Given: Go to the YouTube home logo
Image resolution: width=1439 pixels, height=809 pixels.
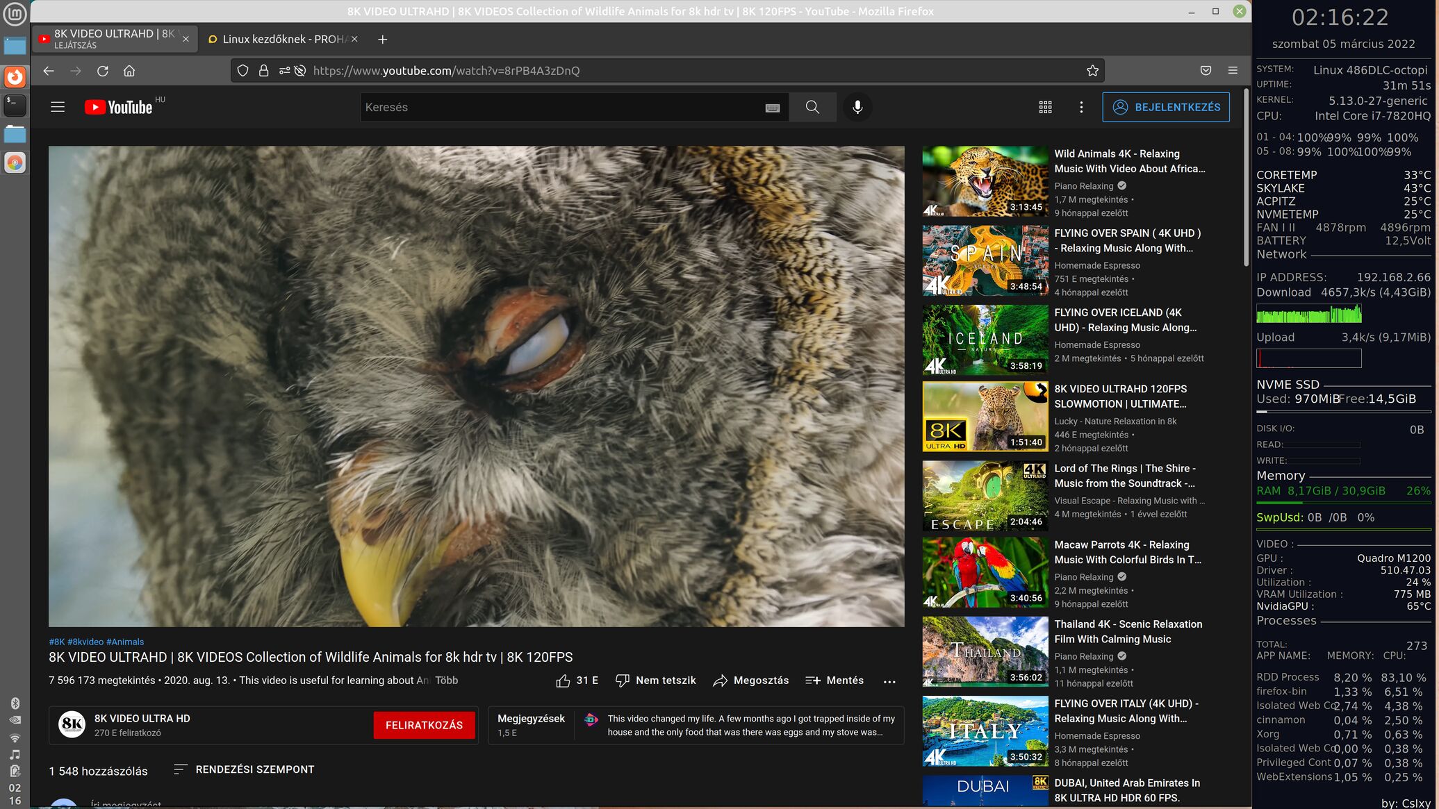Looking at the screenshot, I should pos(119,107).
